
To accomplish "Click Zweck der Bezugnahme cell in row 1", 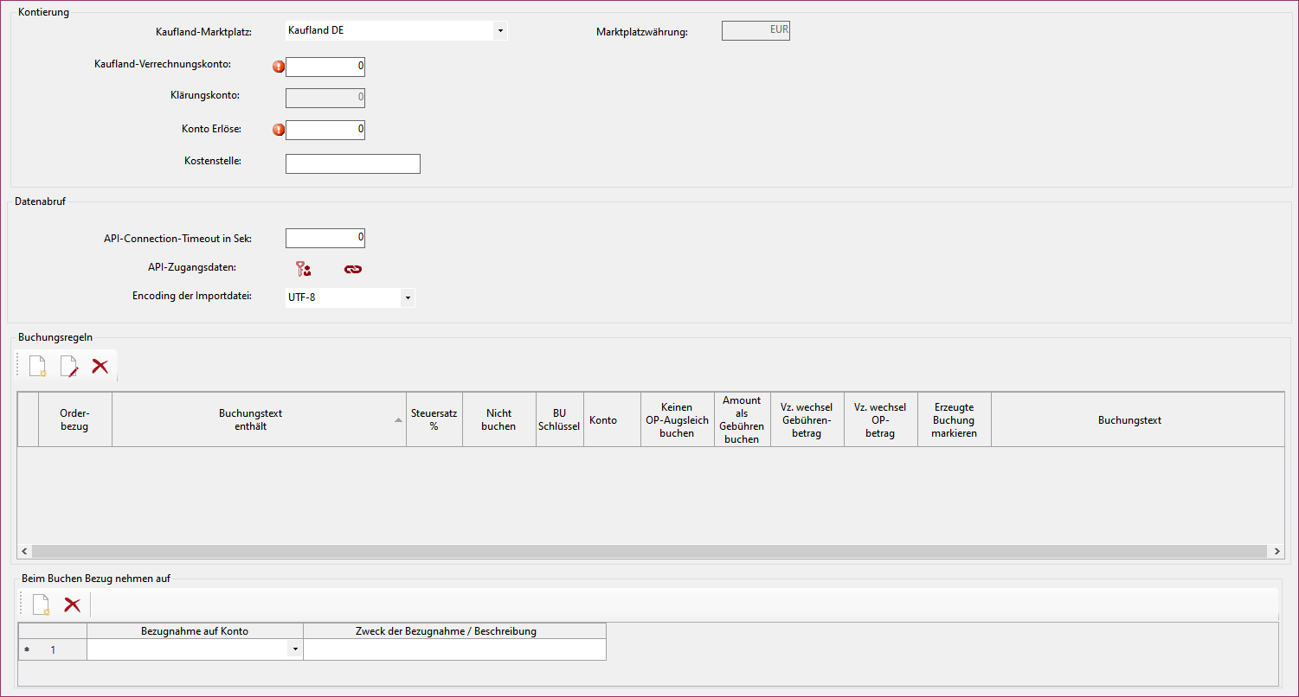I will pyautogui.click(x=454, y=649).
